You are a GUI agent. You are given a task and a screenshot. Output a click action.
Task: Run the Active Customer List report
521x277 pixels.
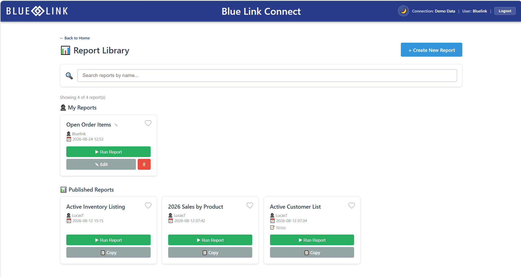(x=312, y=240)
